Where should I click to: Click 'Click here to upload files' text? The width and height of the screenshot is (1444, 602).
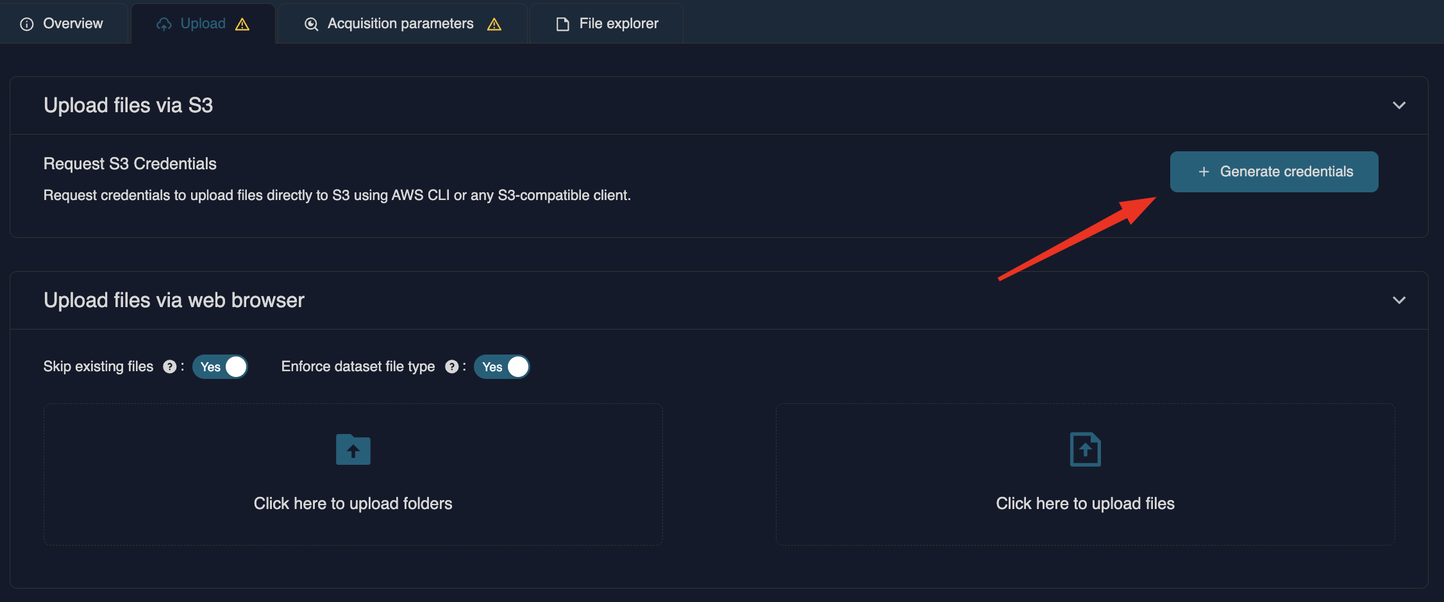[x=1085, y=503]
